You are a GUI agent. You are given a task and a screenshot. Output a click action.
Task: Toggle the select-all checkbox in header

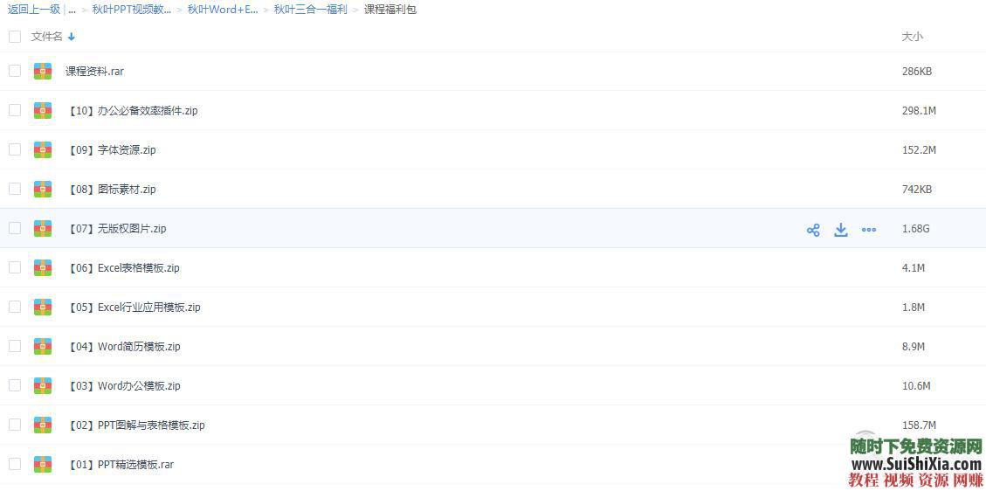[x=15, y=37]
